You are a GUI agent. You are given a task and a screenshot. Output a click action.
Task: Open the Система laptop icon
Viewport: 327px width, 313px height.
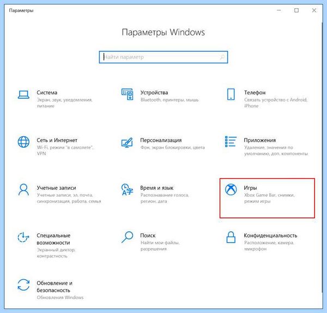(x=23, y=94)
